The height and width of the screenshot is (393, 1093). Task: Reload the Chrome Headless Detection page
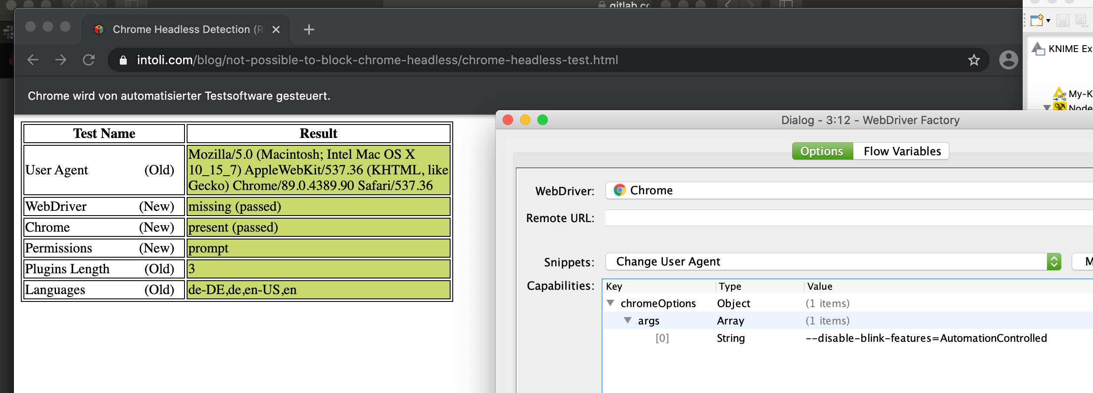click(x=89, y=60)
